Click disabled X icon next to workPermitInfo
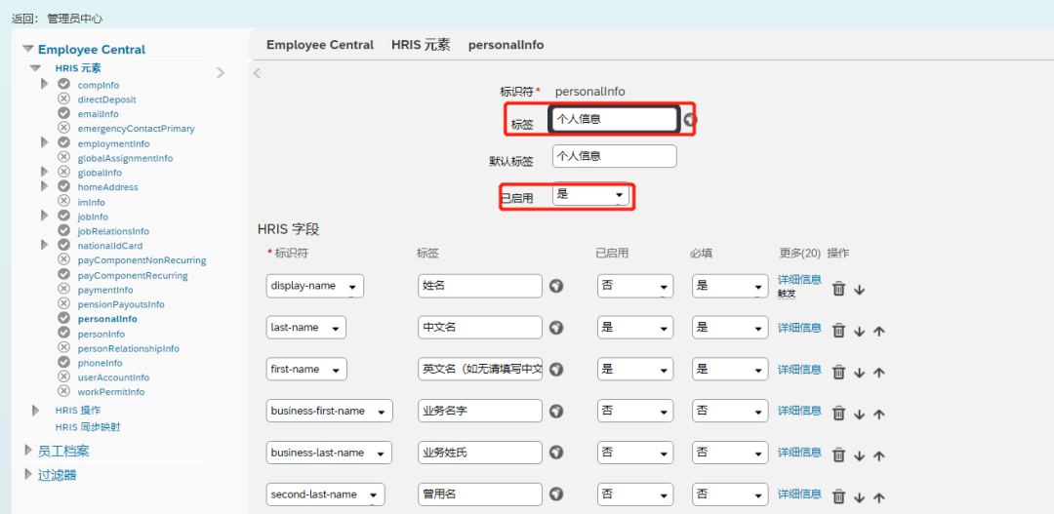1054x514 pixels. pos(63,391)
